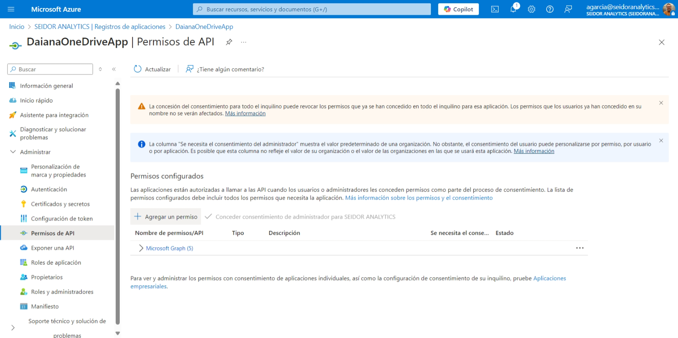This screenshot has width=678, height=338.
Task: Open the Cloud Shell terminal icon
Action: (495, 9)
